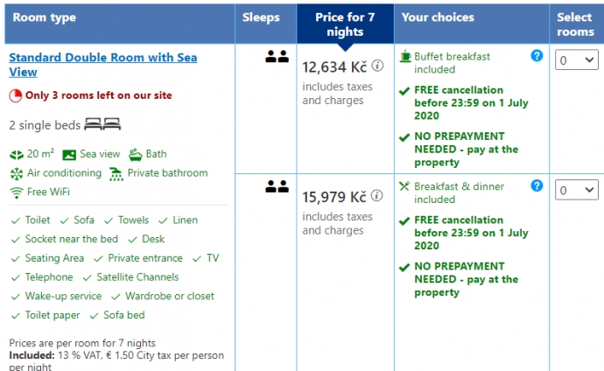Click the Breakfast & dinner cutlery icon
The image size is (604, 371).
pyautogui.click(x=404, y=186)
